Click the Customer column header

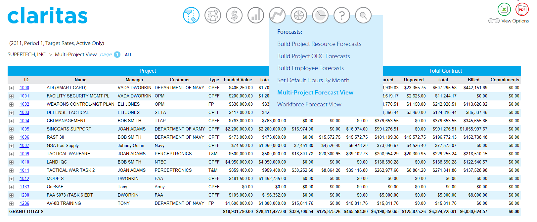click(180, 80)
